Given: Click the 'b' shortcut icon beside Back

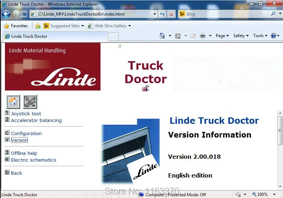Looking at the screenshot, I should [7, 172].
